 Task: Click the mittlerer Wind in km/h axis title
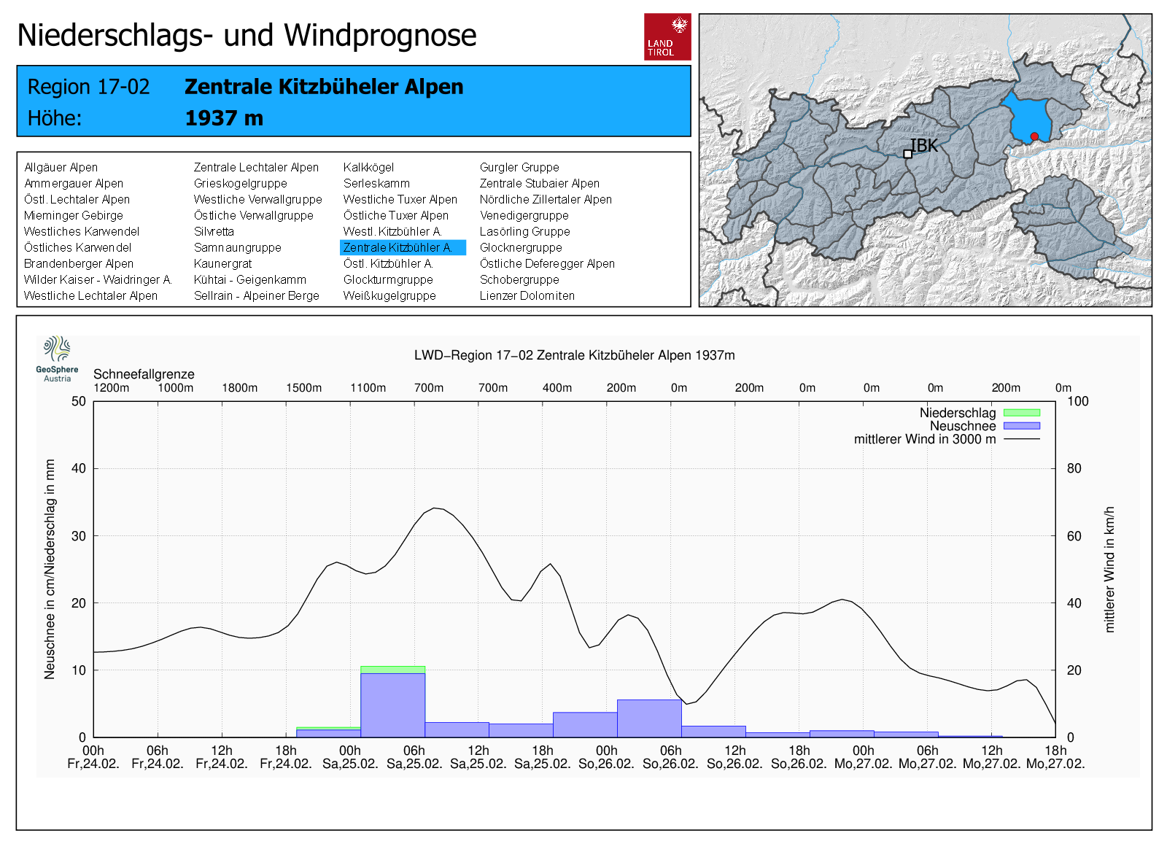pyautogui.click(x=1109, y=569)
